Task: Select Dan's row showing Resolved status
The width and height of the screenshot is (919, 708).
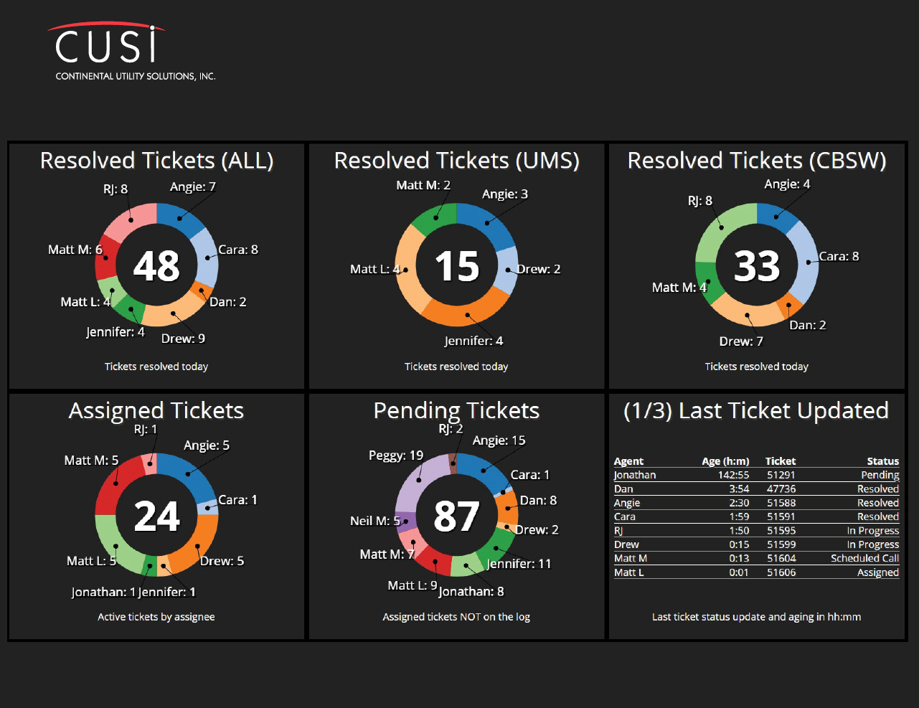Action: (756, 488)
